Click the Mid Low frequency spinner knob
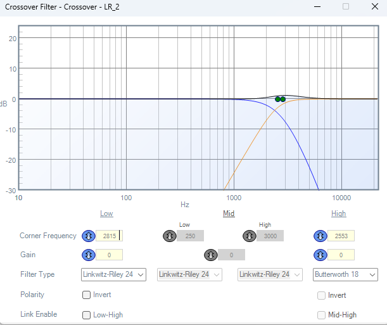Screen dimensions: 387x325 coord(170,236)
